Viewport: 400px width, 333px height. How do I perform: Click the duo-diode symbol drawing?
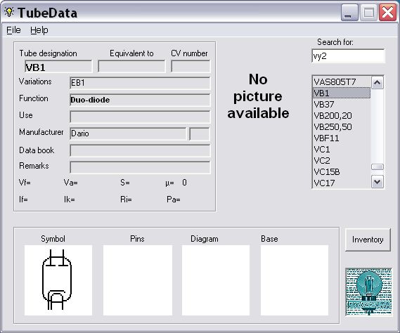coord(57,280)
